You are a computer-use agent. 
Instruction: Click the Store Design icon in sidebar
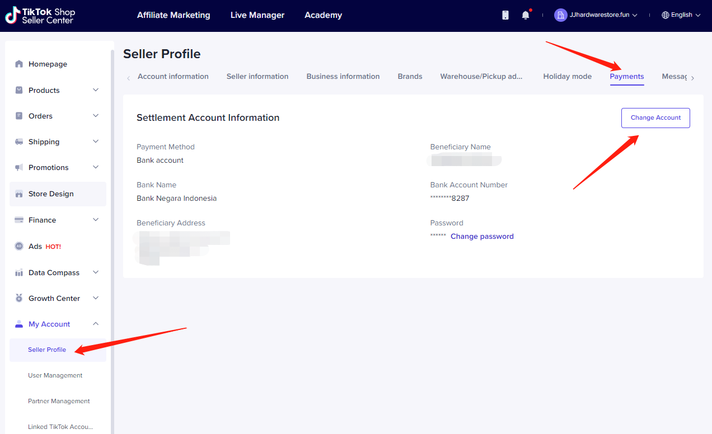click(20, 194)
